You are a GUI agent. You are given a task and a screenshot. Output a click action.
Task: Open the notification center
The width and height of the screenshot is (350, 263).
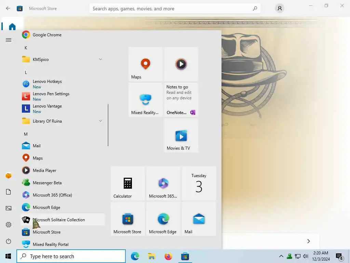tap(339, 256)
